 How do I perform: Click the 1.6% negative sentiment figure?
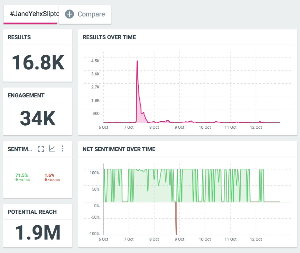coord(49,175)
